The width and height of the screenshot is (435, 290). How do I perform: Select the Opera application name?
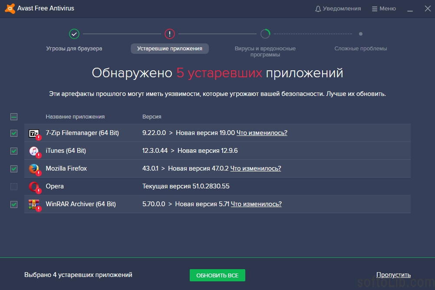(x=55, y=186)
